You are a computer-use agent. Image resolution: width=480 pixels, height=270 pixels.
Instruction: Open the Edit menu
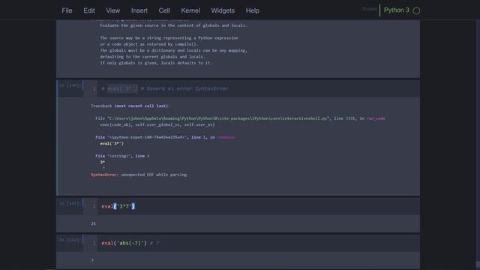89,10
